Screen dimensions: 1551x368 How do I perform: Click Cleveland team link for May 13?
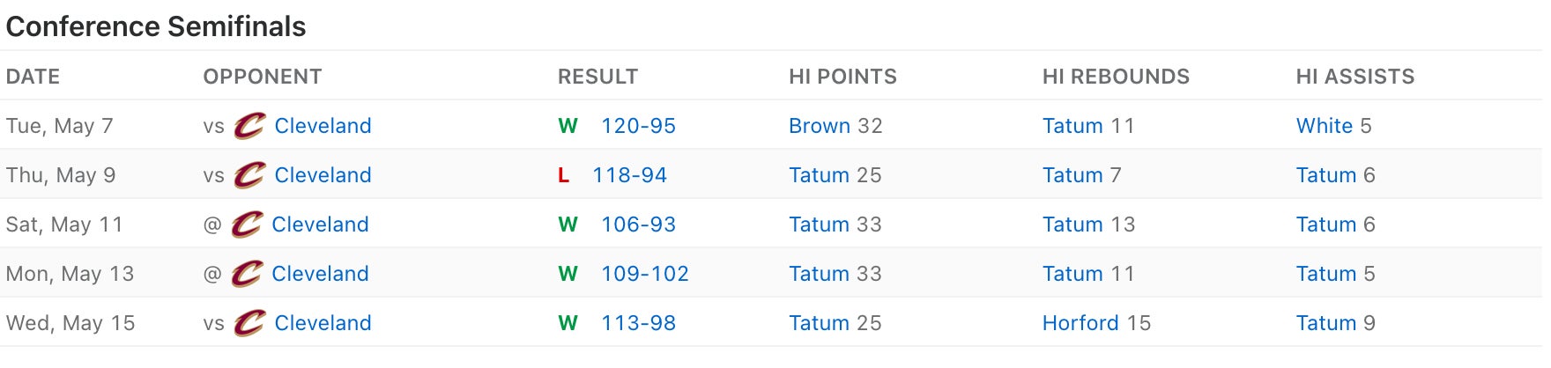click(320, 274)
